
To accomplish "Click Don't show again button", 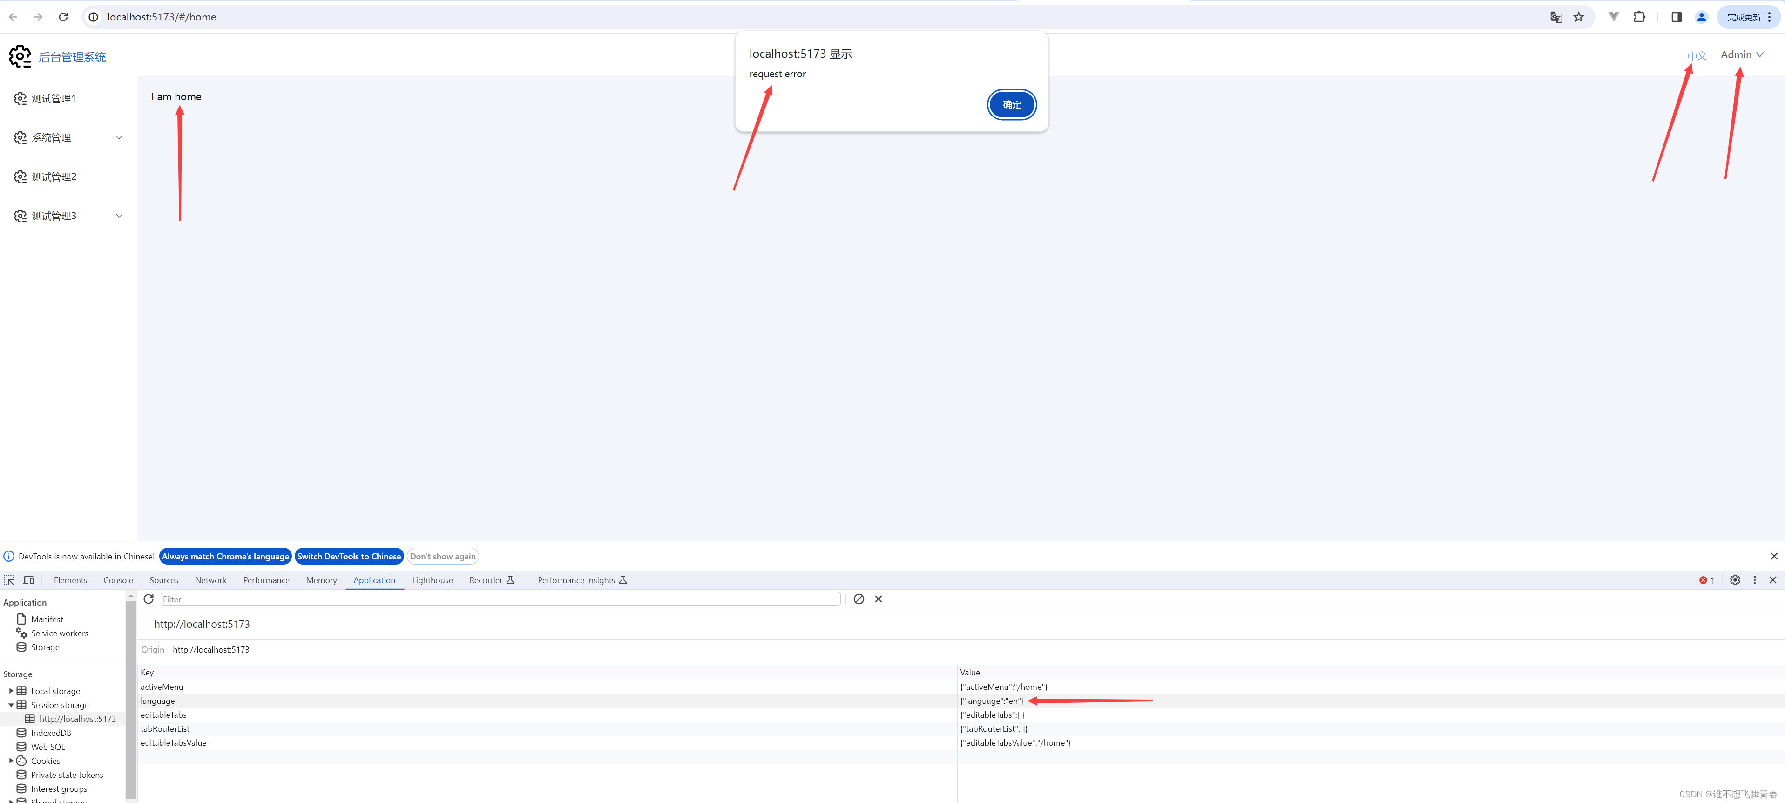I will point(443,556).
